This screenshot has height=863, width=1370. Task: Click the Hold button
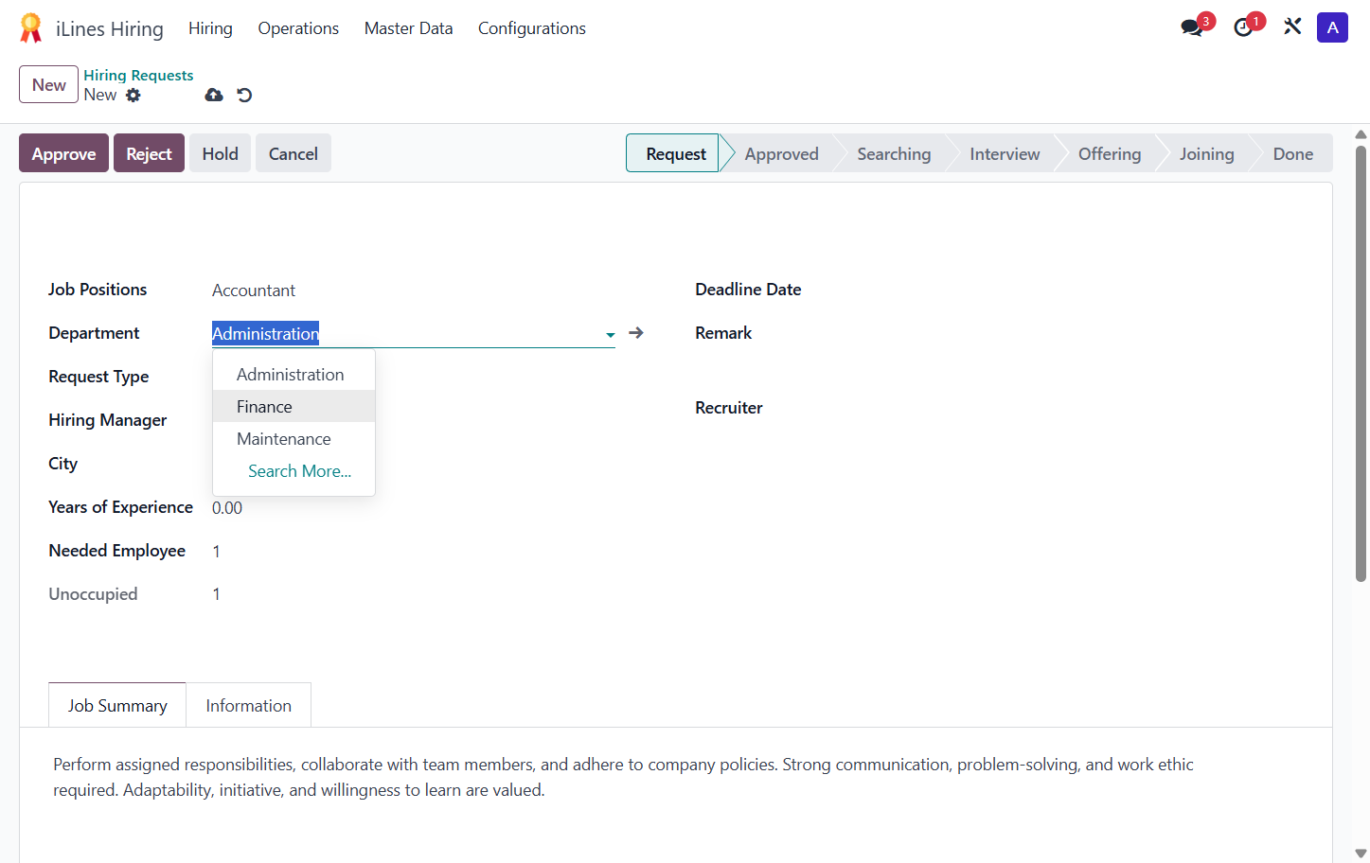(220, 153)
